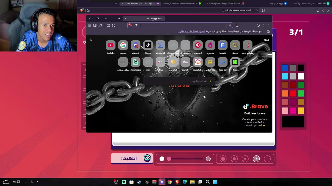Reload the new tab page in front window
332x186 pixels.
[258, 25]
